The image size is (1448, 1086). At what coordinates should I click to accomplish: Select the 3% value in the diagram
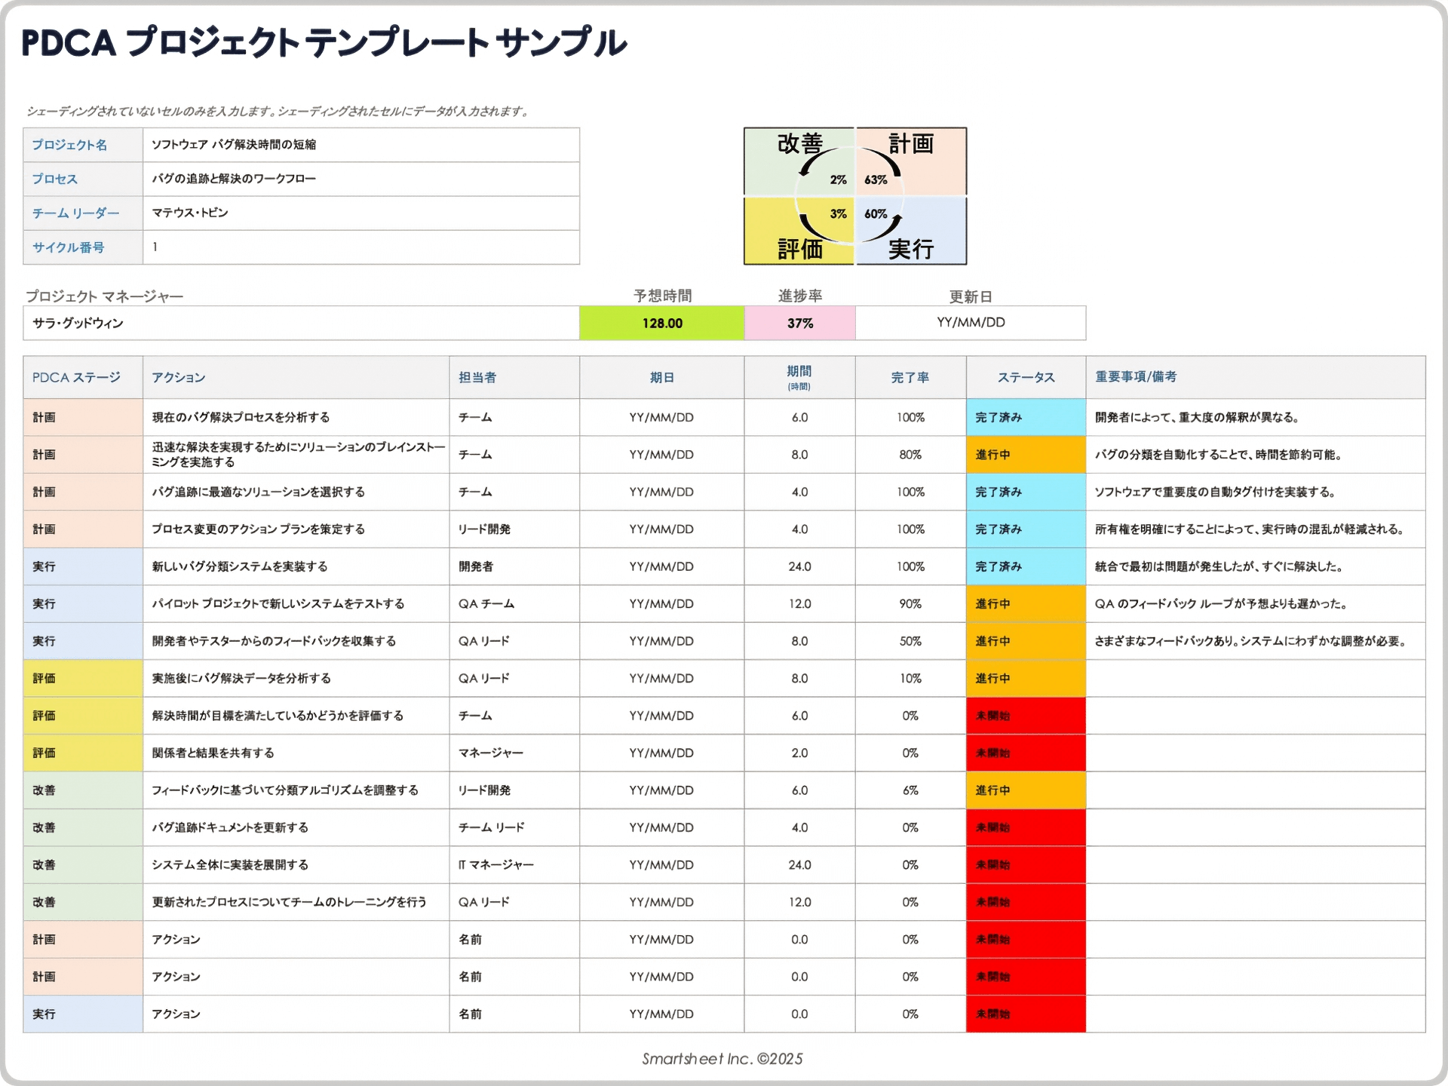coord(838,213)
